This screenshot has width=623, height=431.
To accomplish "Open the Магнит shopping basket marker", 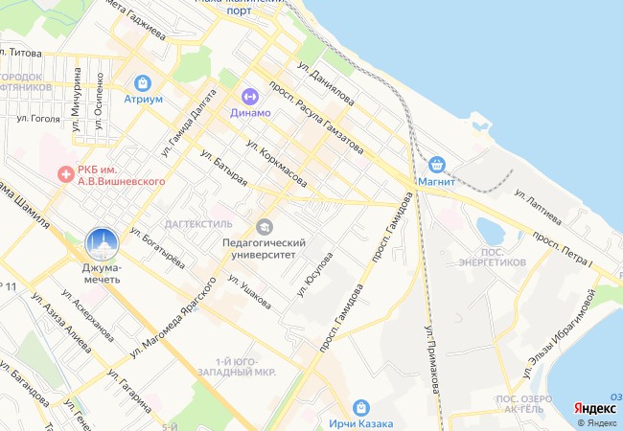I will (x=437, y=165).
